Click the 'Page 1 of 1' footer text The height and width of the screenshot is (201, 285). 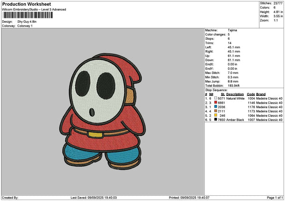pos(275,198)
